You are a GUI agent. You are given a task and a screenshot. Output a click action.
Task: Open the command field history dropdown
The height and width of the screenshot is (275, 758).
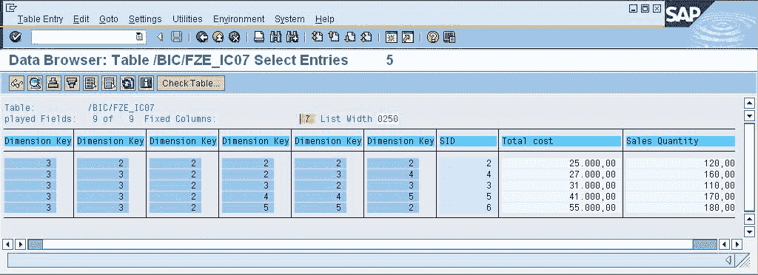(139, 37)
